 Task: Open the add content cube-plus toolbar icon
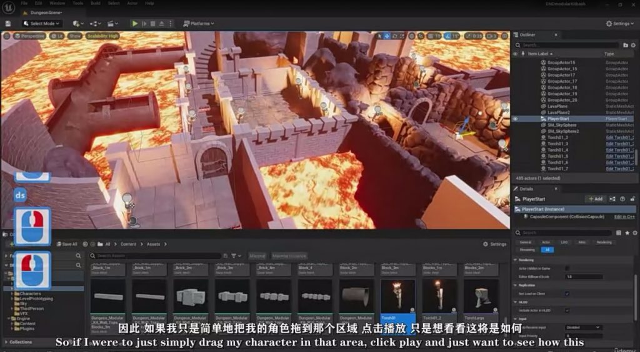pyautogui.click(x=77, y=24)
